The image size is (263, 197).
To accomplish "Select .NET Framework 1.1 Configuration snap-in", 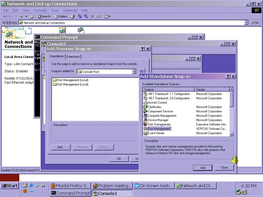I will click(x=167, y=94).
